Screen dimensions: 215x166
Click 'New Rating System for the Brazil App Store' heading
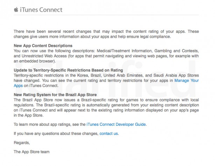55,95
